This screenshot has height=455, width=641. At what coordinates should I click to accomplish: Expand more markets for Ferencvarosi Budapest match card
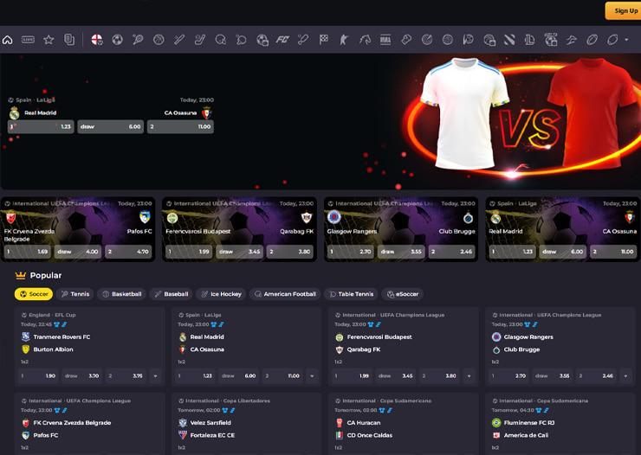(x=469, y=376)
